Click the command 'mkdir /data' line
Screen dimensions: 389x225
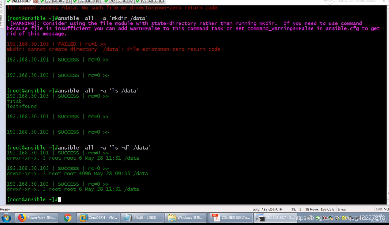click(x=77, y=18)
